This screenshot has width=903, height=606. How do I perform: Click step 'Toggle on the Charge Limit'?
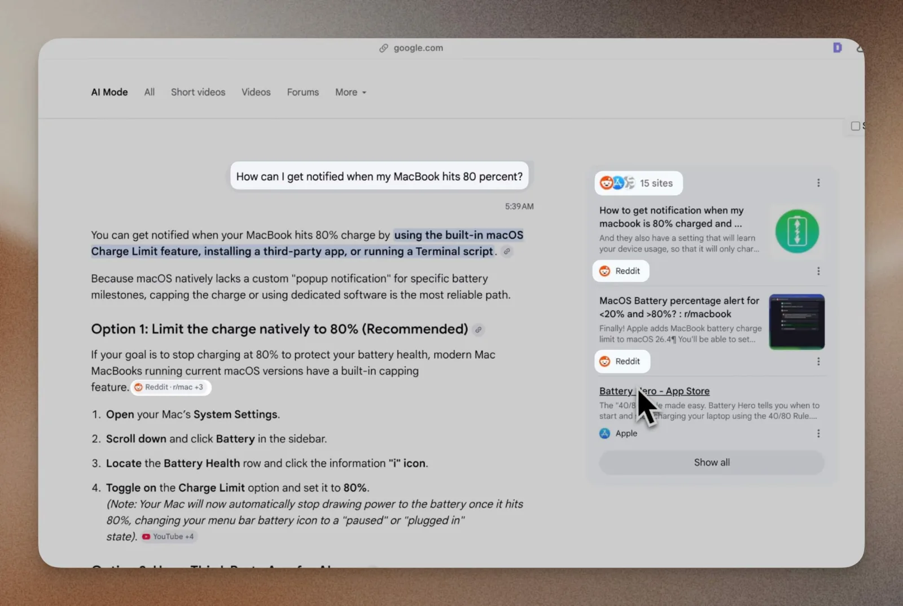tap(238, 488)
